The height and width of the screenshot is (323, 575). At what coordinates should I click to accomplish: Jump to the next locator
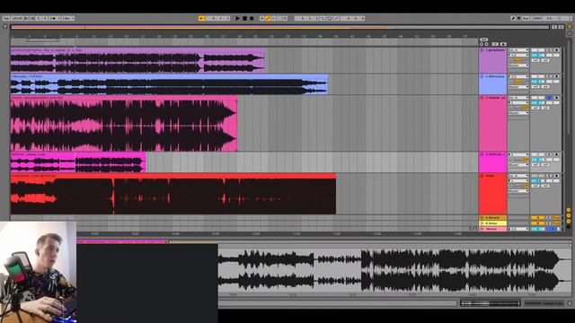click(x=486, y=44)
